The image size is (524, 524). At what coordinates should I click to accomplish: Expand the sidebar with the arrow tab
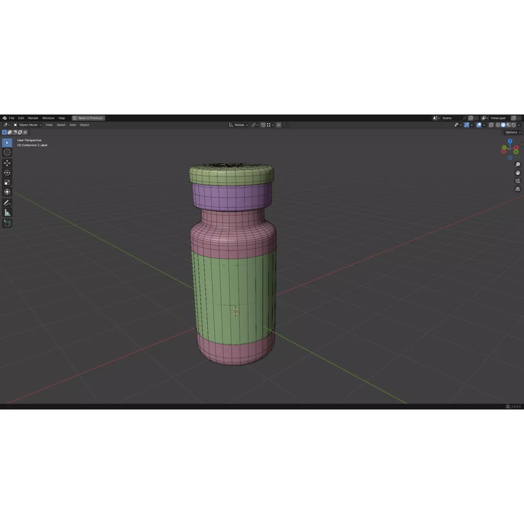pos(523,144)
